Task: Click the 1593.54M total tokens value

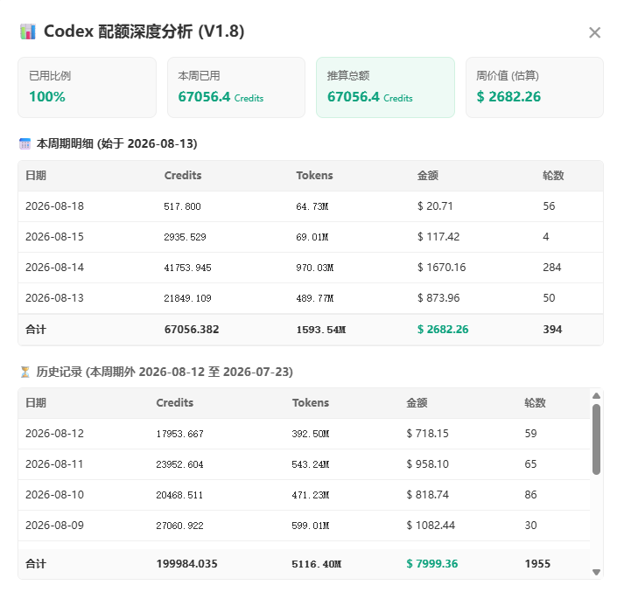Action: [x=321, y=331]
